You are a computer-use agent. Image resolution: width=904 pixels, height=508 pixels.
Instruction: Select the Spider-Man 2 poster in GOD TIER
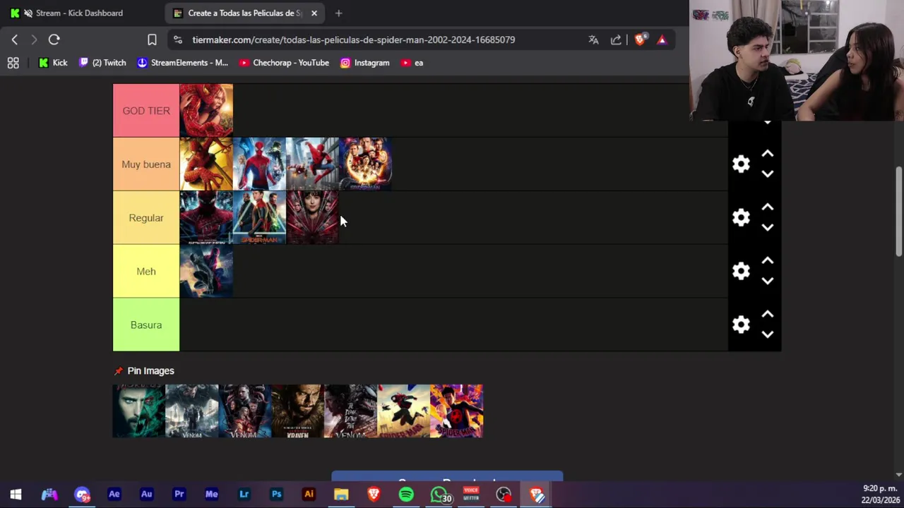click(206, 111)
